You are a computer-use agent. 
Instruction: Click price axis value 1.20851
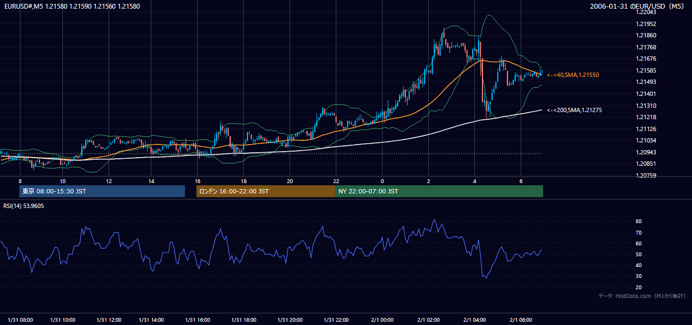[x=647, y=164]
